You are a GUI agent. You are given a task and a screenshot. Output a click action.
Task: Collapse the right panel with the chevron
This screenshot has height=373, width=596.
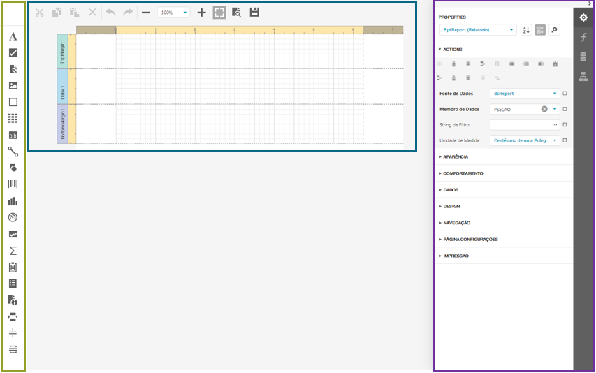590,3
